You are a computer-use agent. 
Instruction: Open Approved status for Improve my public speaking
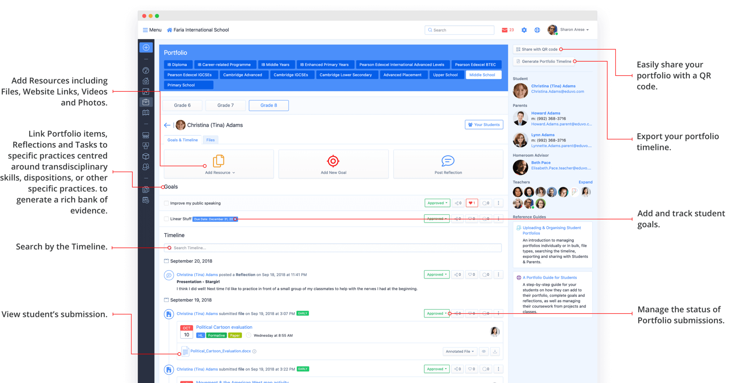[437, 203]
